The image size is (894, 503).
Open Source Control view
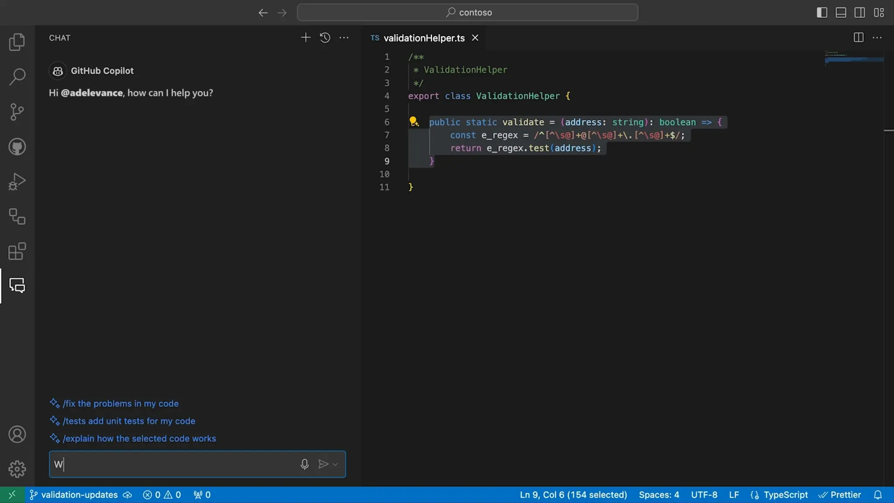[x=17, y=112]
